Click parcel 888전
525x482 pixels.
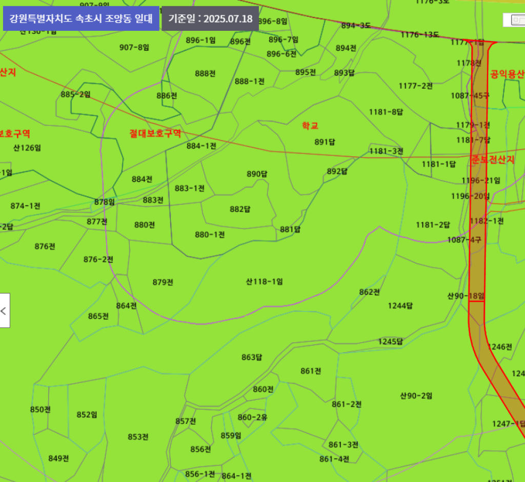[205, 73]
